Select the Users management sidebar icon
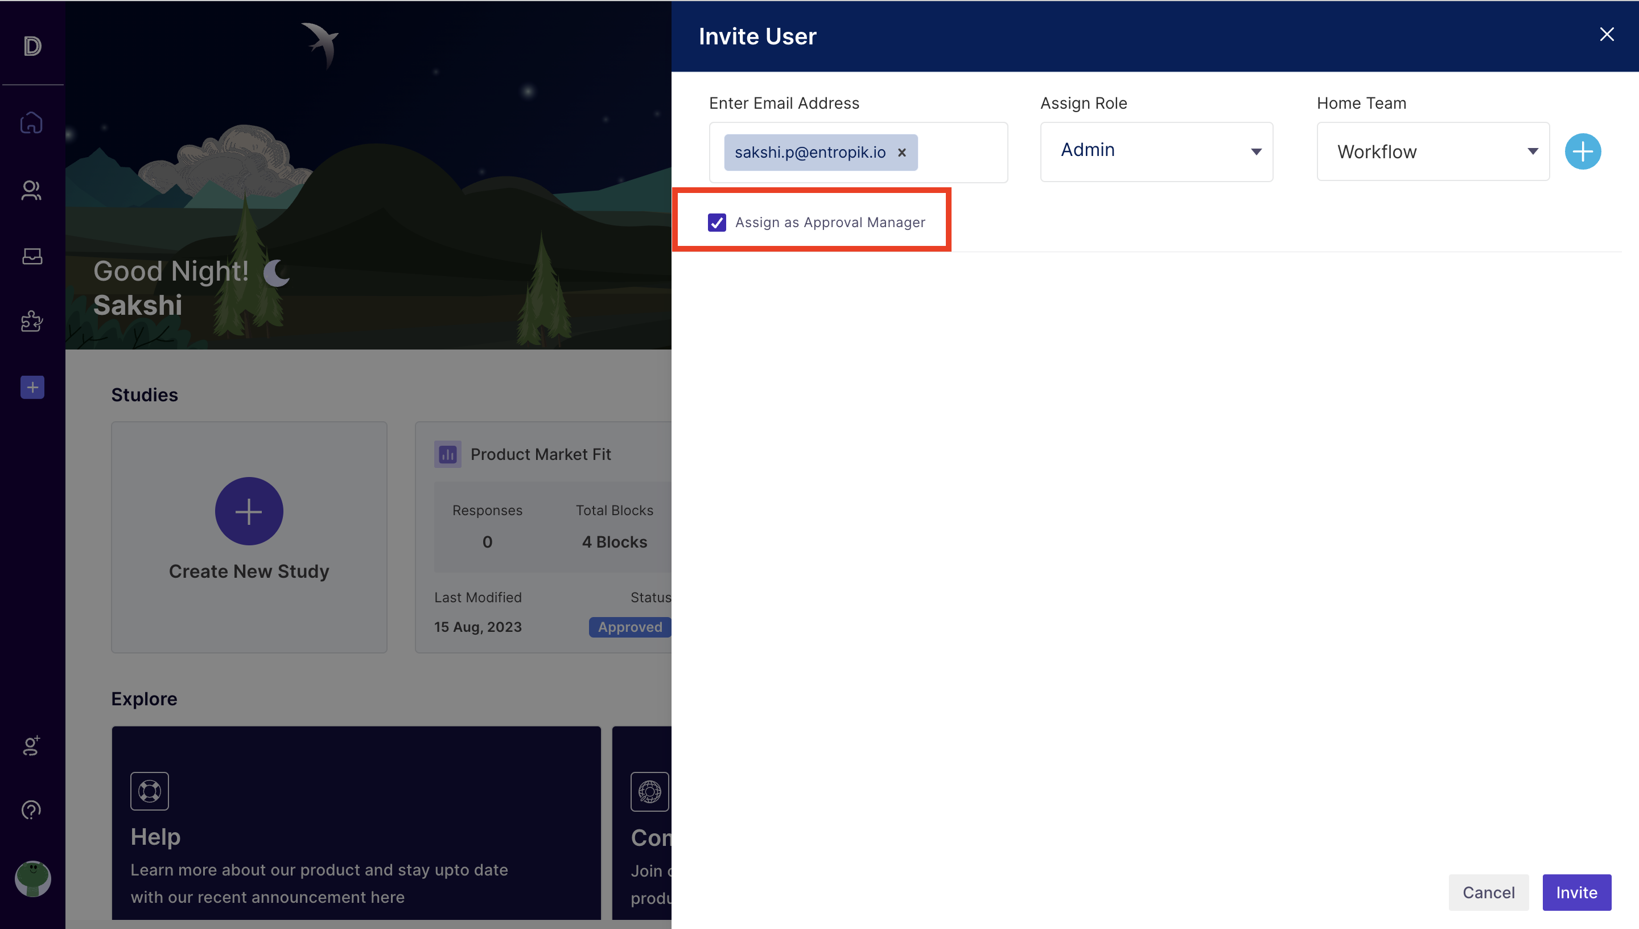The image size is (1639, 929). pyautogui.click(x=32, y=190)
